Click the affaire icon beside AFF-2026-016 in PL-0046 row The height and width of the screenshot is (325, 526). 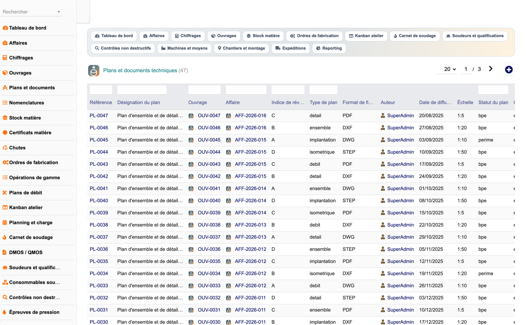pyautogui.click(x=228, y=128)
